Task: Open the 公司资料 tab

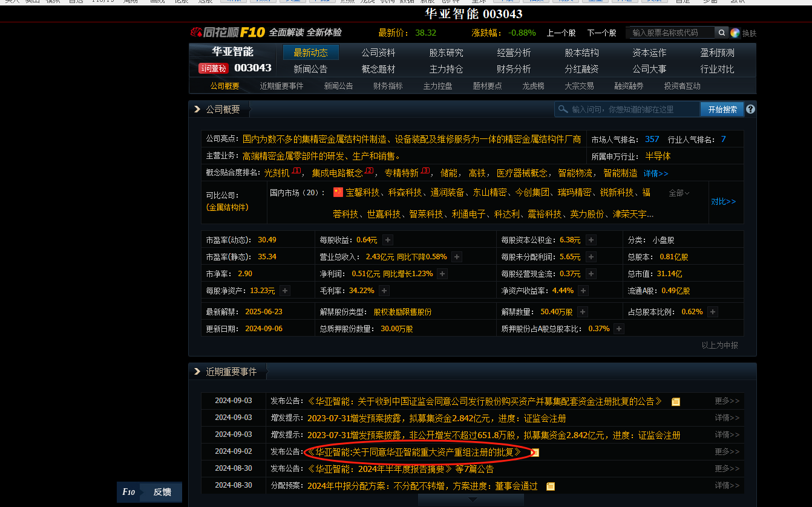Action: coord(379,53)
